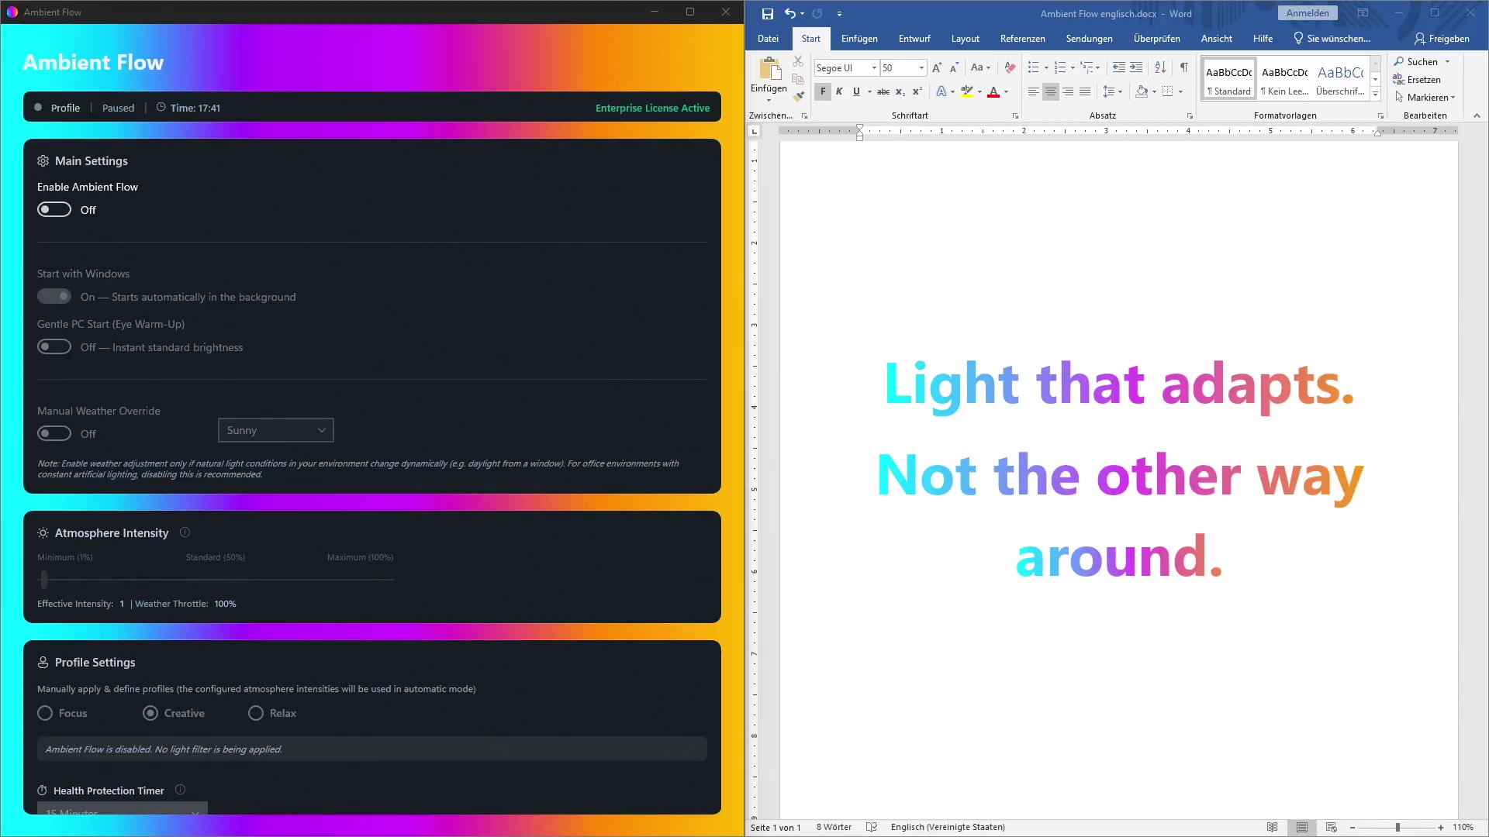1489x837 pixels.
Task: Clear all formatting with the eraser icon
Action: (1010, 67)
